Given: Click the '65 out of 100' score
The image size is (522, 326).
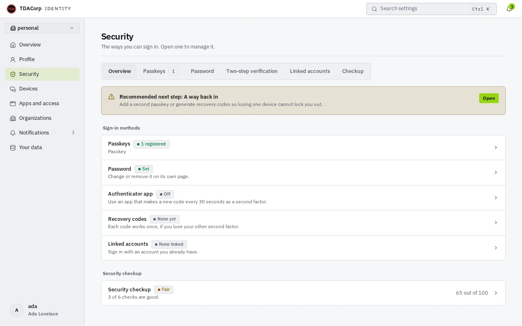Looking at the screenshot, I should coord(472,293).
